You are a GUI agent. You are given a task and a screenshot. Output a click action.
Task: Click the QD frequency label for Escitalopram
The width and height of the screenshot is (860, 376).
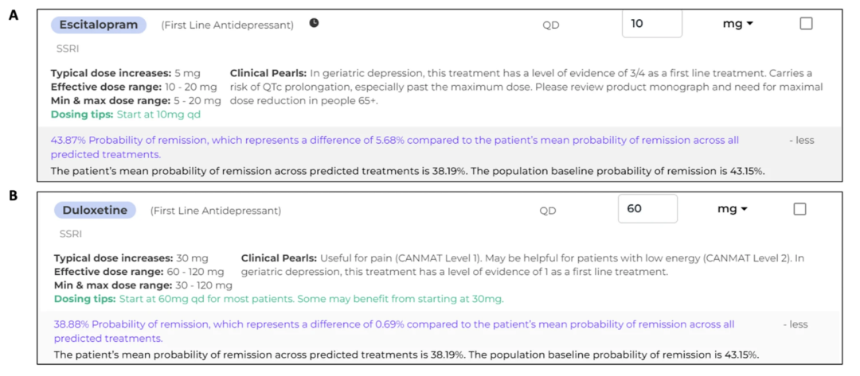(x=551, y=25)
